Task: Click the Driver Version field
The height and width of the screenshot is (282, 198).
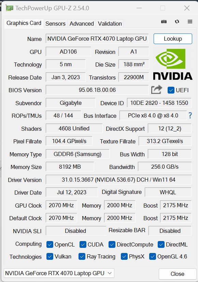Action: click(x=118, y=180)
